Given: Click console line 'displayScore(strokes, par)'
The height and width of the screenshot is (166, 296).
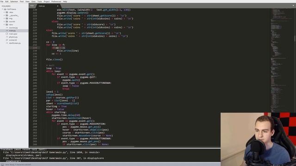Looking at the screenshot, I should coord(24,155).
